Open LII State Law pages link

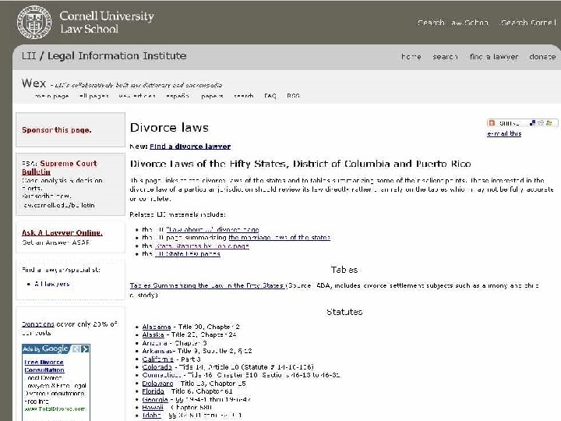pyautogui.click(x=188, y=254)
